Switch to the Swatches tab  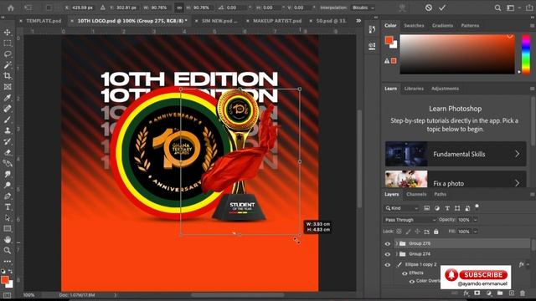[414, 26]
